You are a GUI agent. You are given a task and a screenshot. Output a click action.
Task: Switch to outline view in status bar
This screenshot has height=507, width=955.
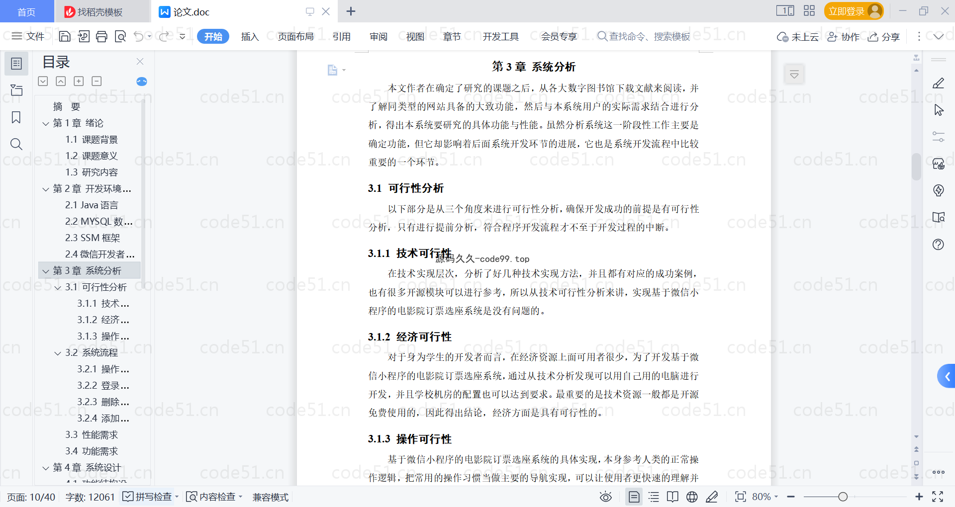point(654,497)
